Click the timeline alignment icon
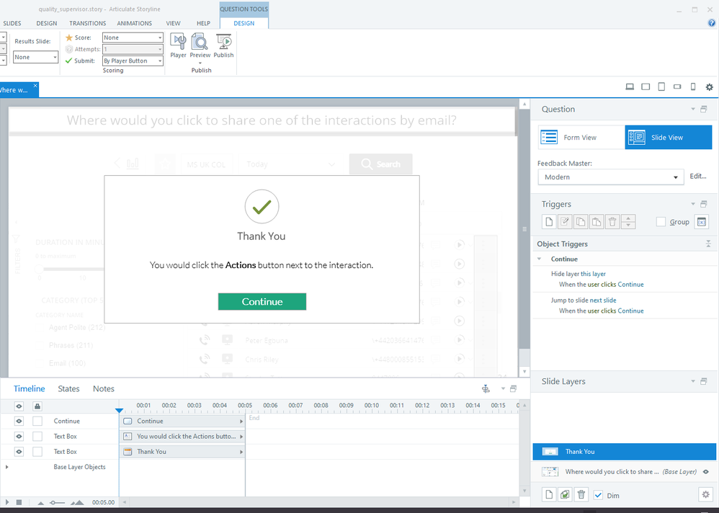Viewport: 719px width, 513px height. 486,389
